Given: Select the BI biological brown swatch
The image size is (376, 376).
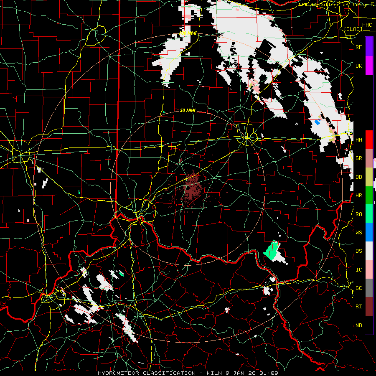Looking at the screenshot, I should click(x=369, y=307).
